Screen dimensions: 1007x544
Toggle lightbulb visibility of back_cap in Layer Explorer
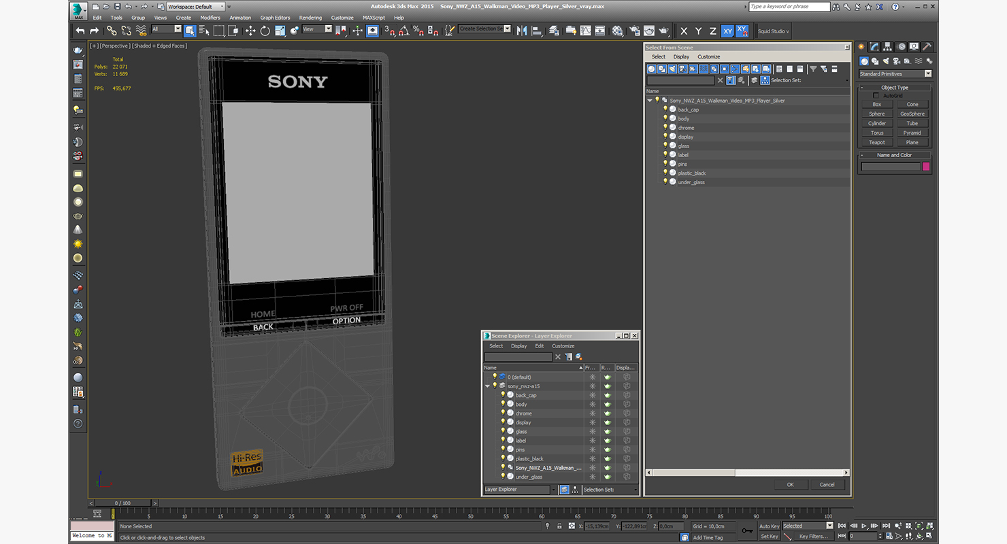[503, 394]
